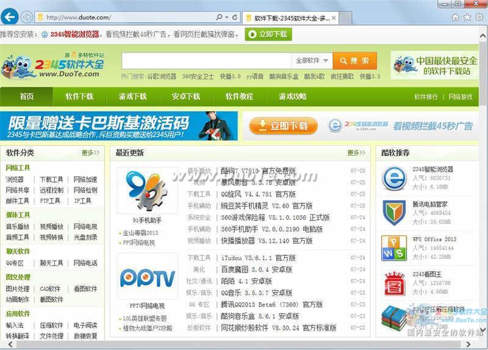Select the 安卓下载 navigation tab

coord(186,97)
